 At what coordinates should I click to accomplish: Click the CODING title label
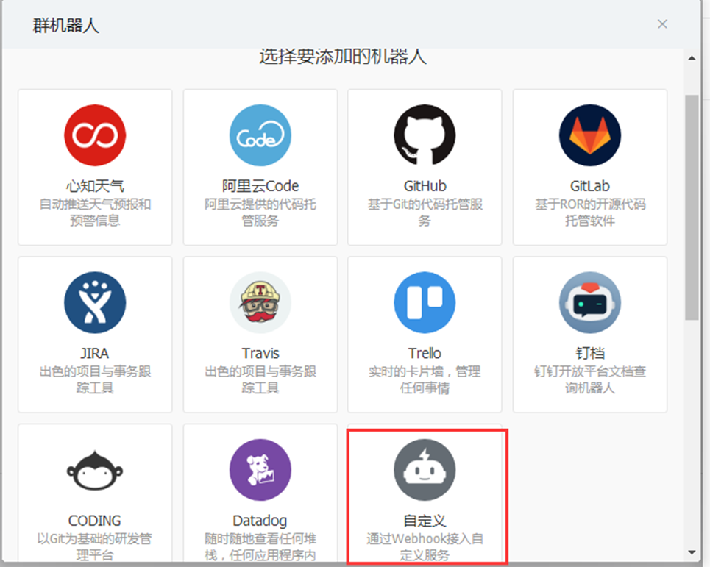(95, 521)
